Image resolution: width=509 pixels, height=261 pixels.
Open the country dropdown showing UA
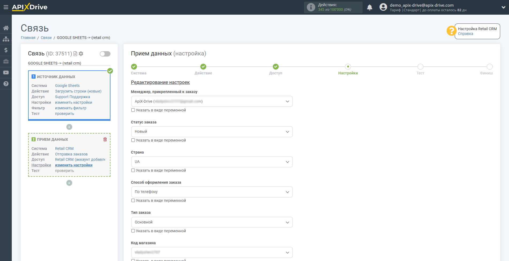click(x=212, y=162)
